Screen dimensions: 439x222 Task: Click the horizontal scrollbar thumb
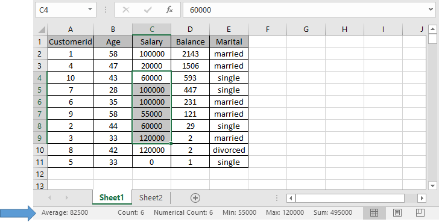tap(350, 198)
